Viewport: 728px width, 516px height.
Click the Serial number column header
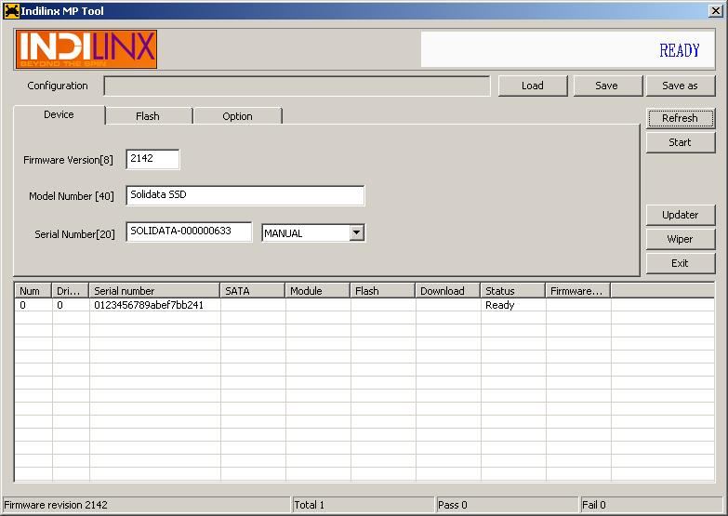tap(154, 291)
